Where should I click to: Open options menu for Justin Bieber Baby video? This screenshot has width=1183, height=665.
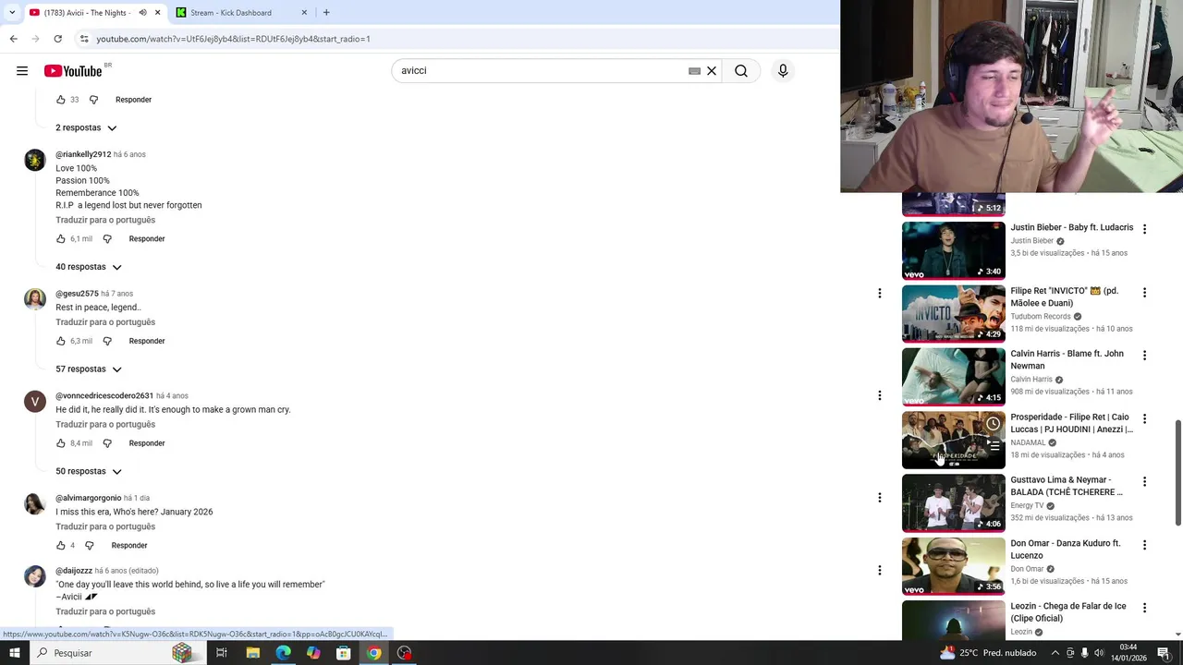pyautogui.click(x=1144, y=229)
